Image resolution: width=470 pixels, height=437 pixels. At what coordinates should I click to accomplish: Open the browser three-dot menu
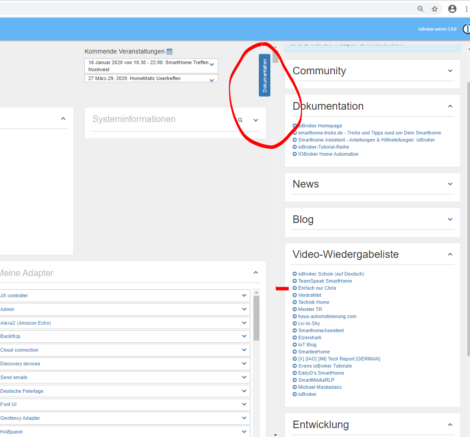click(x=466, y=9)
